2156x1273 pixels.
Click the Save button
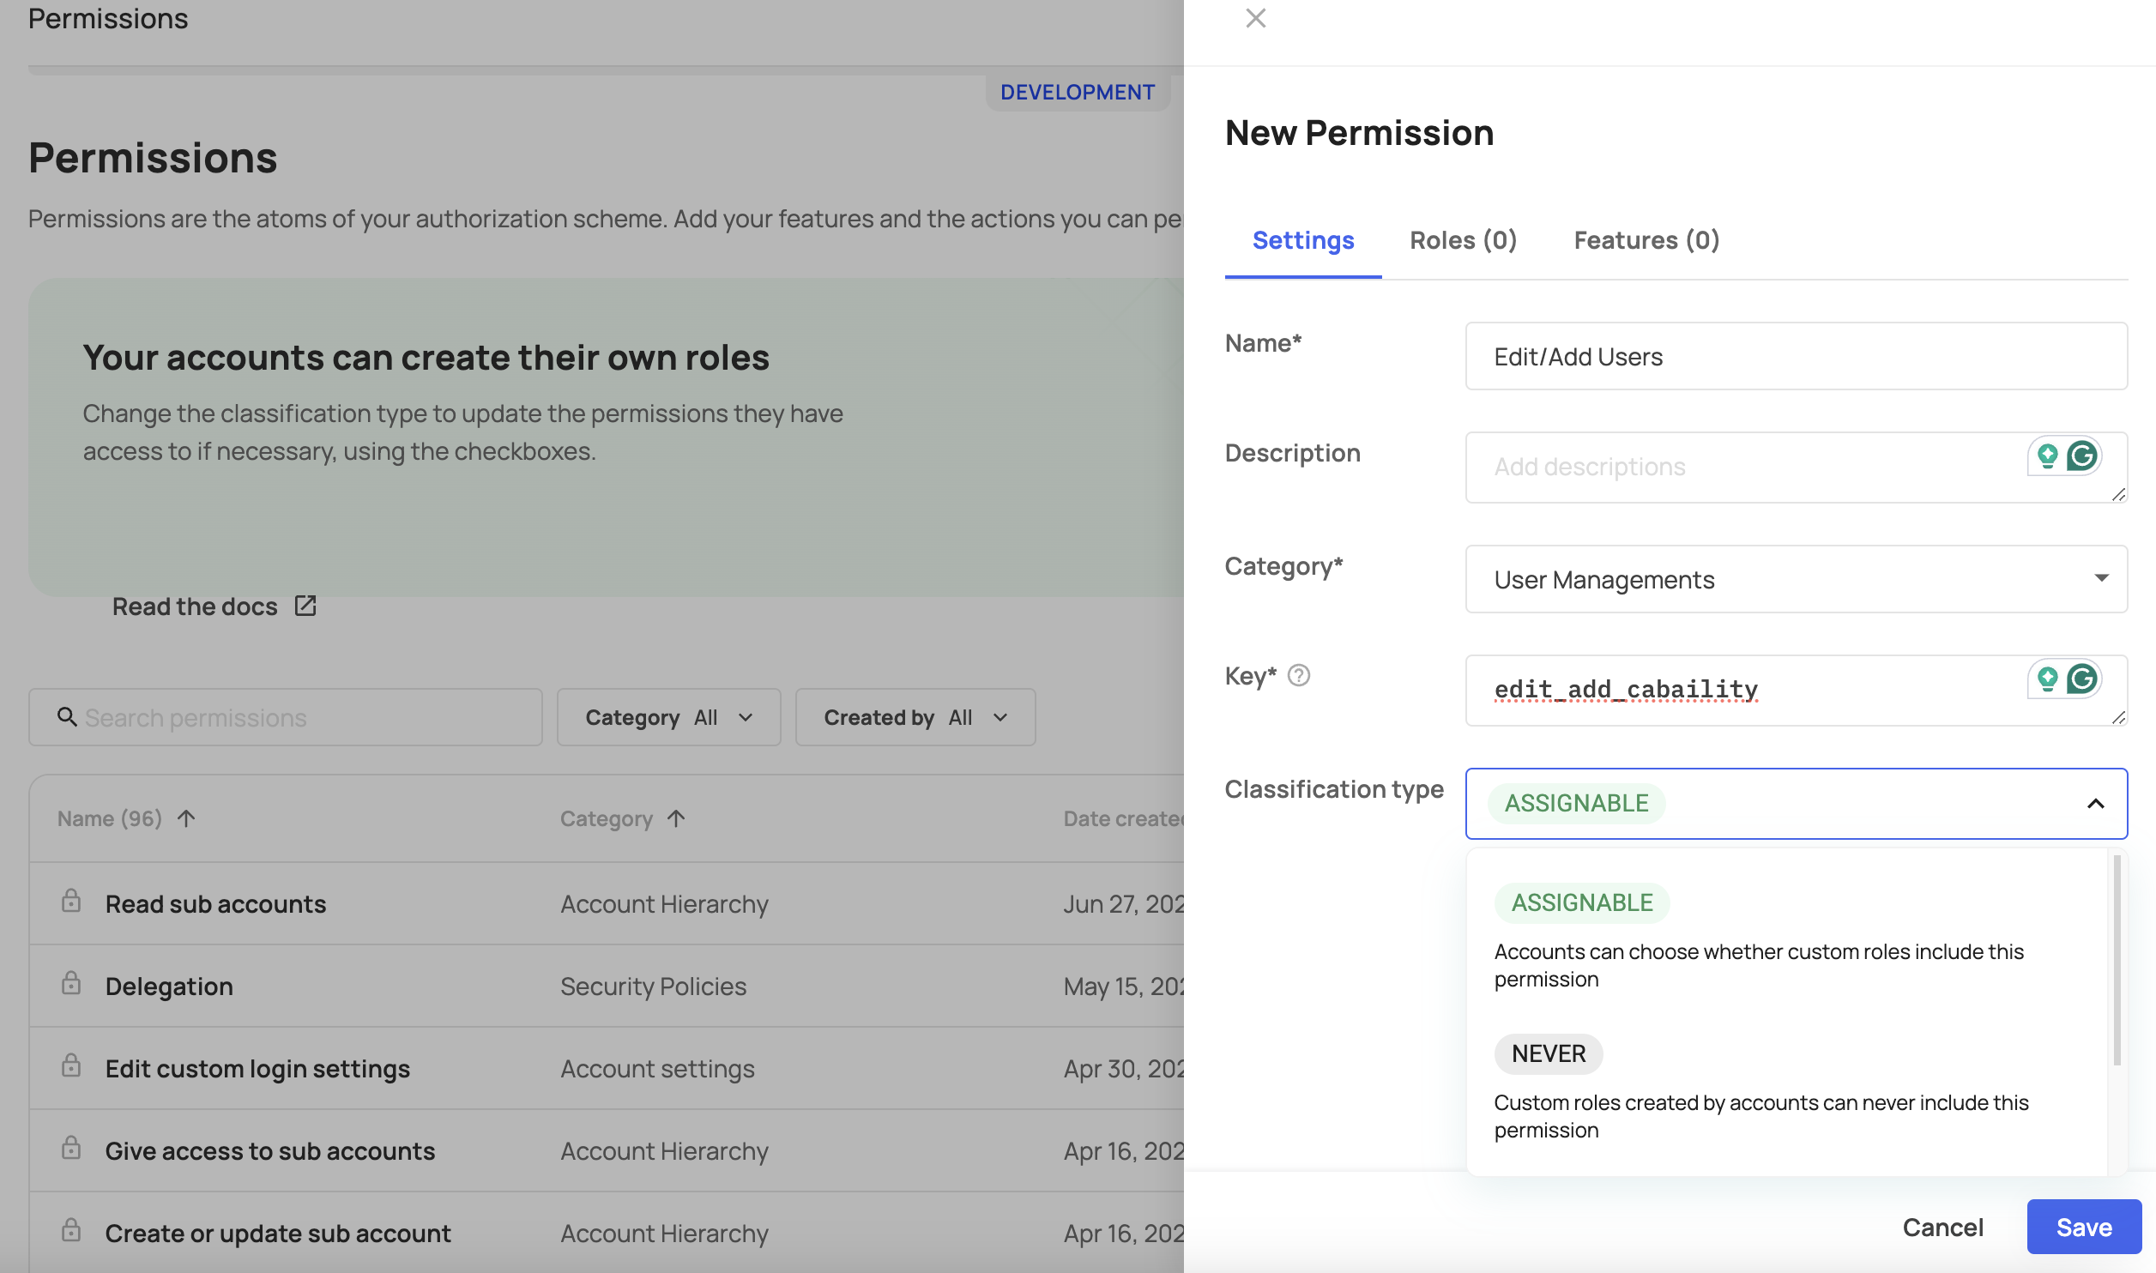tap(2083, 1227)
